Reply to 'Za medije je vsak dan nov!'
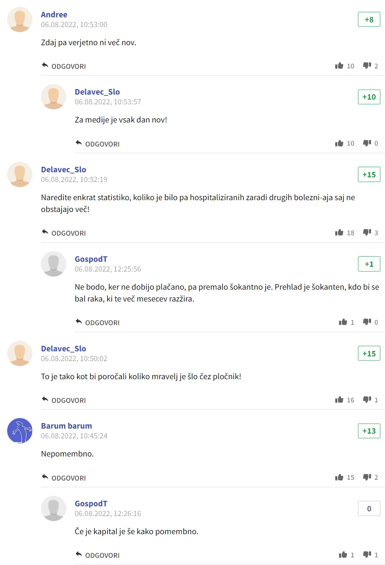Viewport: 385px width, 565px height. tap(97, 144)
